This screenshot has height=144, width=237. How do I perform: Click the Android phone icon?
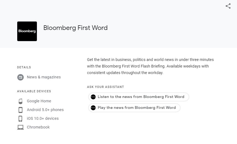[x=21, y=110]
